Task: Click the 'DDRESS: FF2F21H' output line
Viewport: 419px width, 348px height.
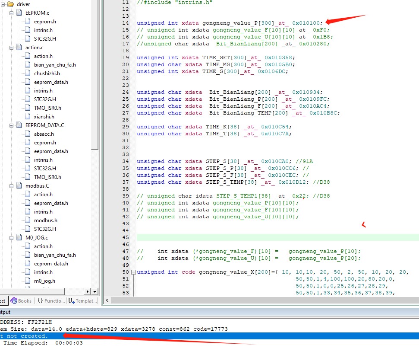Action: (26, 322)
